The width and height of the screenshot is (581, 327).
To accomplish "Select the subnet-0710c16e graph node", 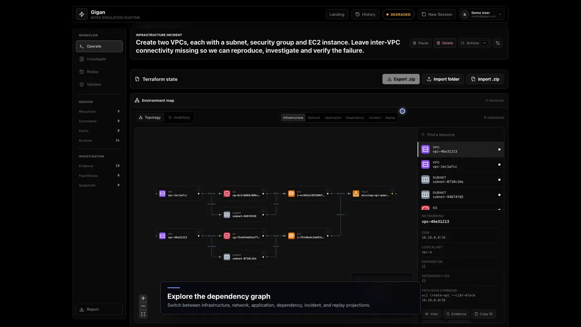I will click(244, 257).
